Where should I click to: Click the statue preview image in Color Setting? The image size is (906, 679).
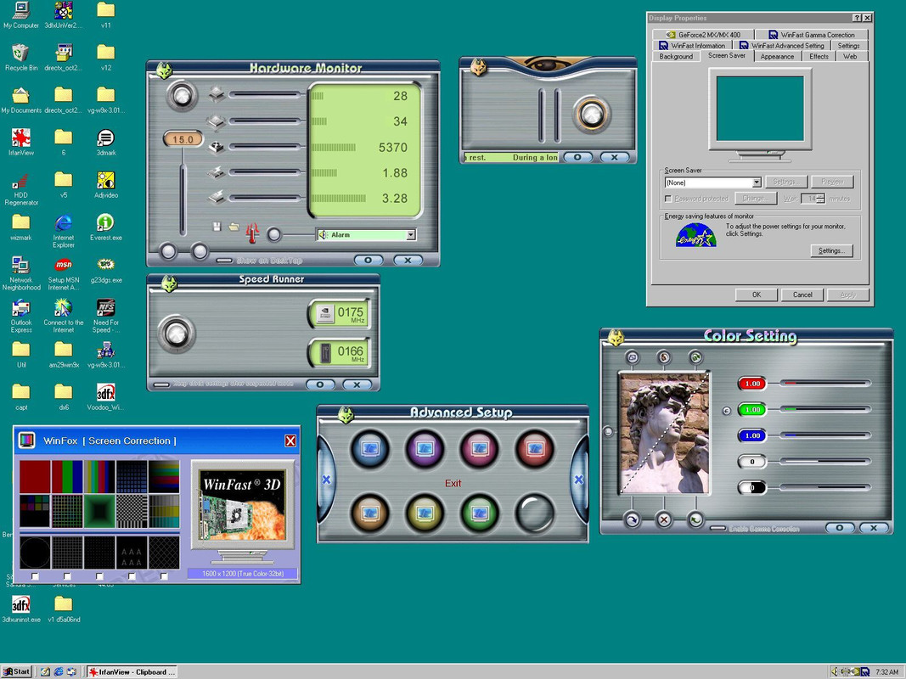point(664,433)
